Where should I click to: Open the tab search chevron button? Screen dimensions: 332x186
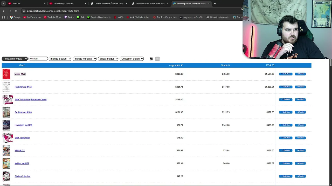pos(3,4)
